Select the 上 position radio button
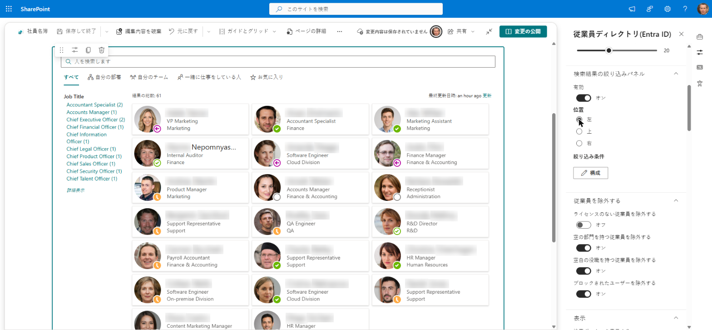 [x=579, y=131]
